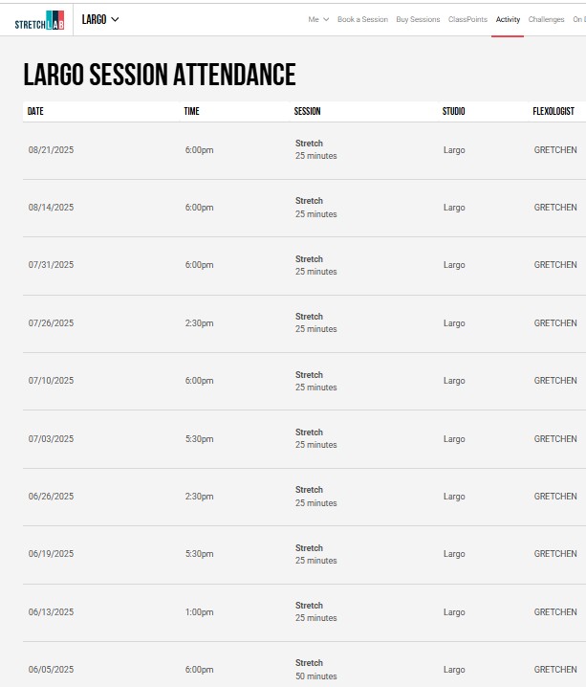586x687 pixels.
Task: Click GRETCHEN in the 08/14/2025 row
Action: 554,208
